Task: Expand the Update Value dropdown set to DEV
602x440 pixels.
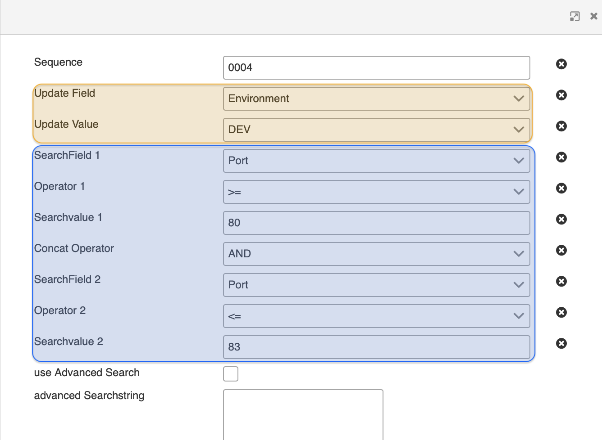Action: pyautogui.click(x=376, y=130)
